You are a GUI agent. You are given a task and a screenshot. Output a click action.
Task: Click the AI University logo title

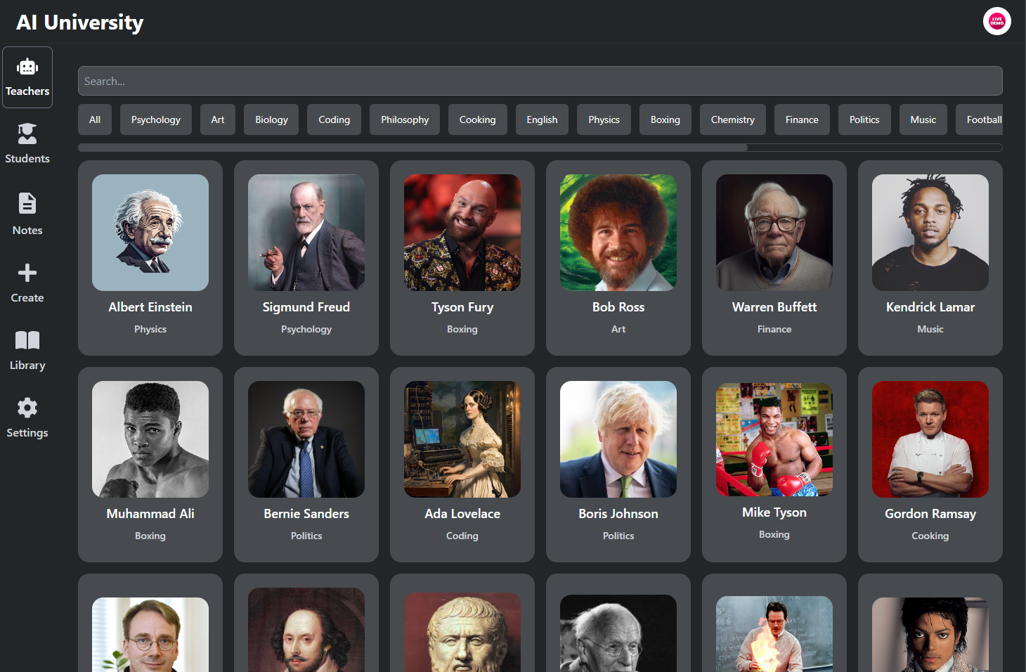click(x=80, y=22)
